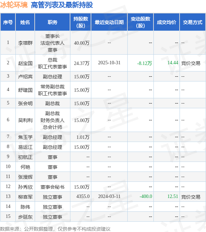206x232 pixels.
Task: Click the name 何艳
Action: (x=25, y=167)
